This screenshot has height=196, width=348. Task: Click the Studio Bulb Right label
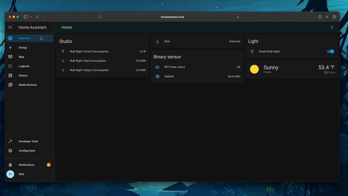pos(269,51)
